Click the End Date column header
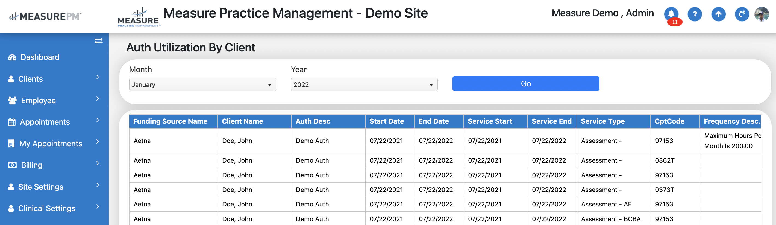776x225 pixels. (439, 121)
